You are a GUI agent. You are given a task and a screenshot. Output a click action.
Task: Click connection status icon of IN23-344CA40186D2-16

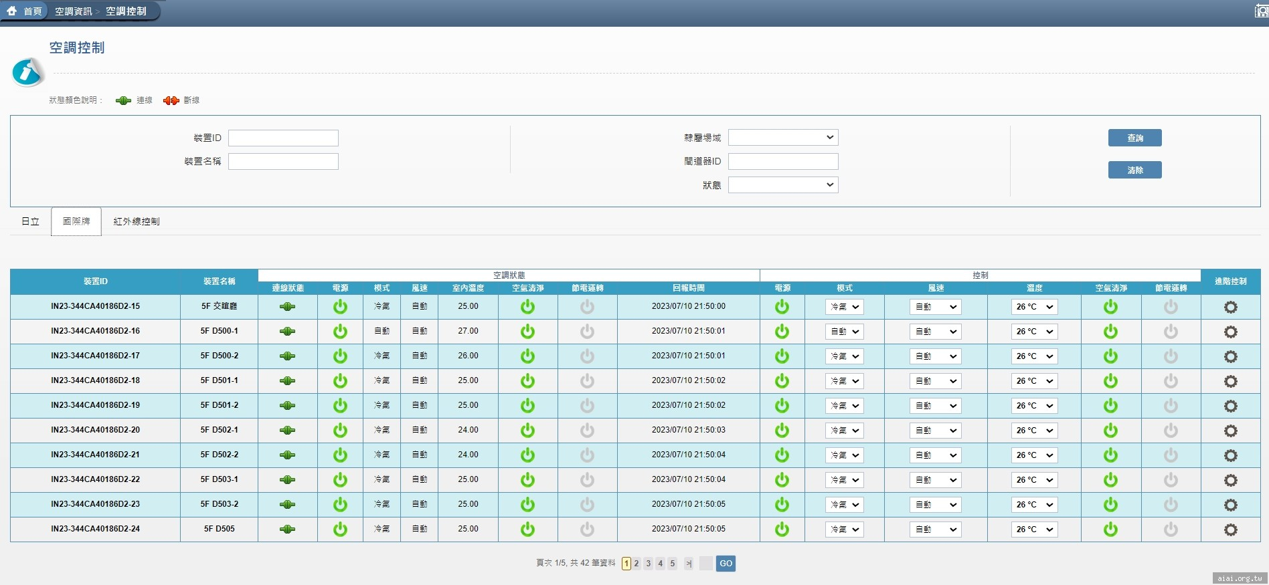pyautogui.click(x=287, y=332)
